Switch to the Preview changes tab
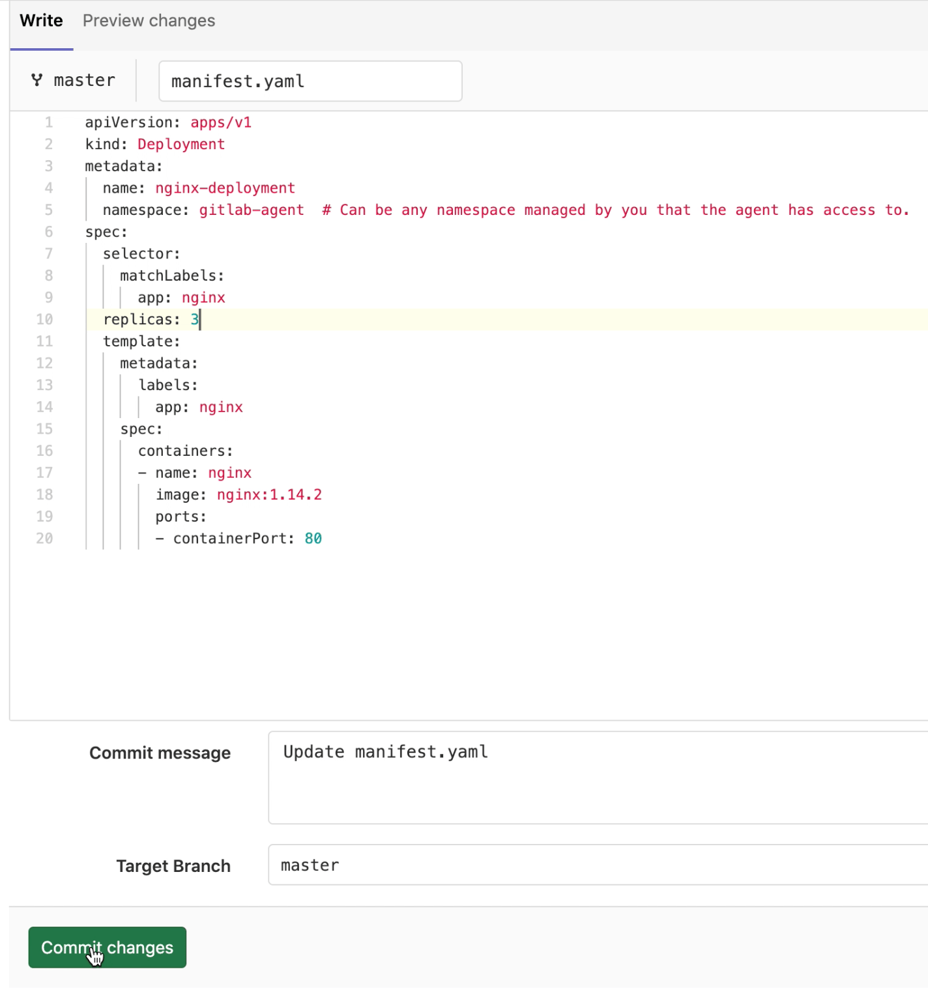 pyautogui.click(x=148, y=20)
